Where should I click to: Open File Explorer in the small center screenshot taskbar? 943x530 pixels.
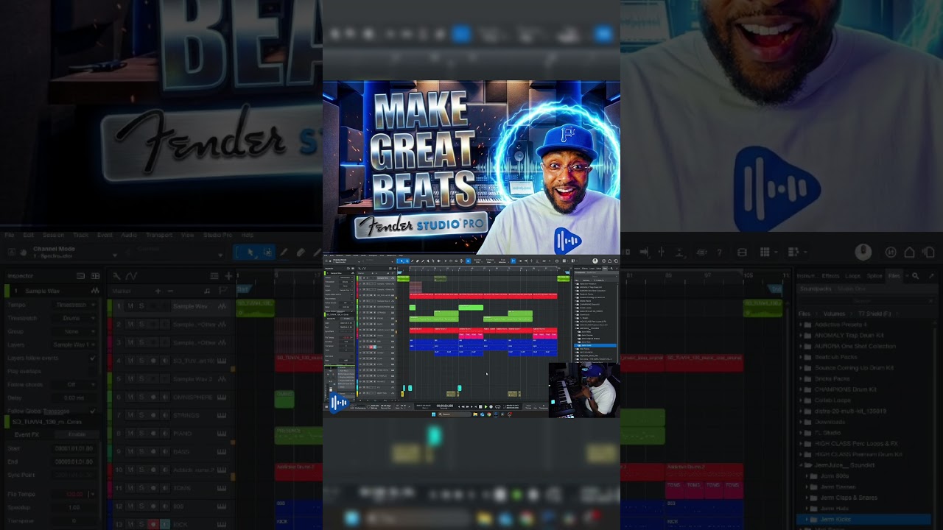[x=476, y=414]
